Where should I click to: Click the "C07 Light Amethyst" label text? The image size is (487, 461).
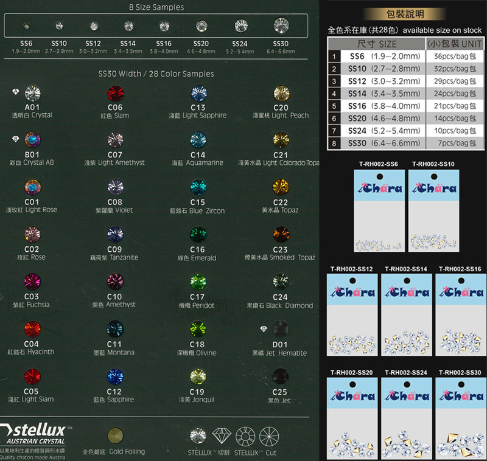[x=114, y=158]
